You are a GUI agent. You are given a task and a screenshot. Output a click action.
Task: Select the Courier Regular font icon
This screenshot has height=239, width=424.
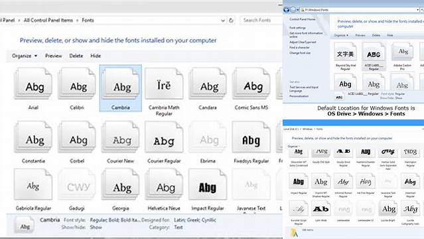coord(164,137)
